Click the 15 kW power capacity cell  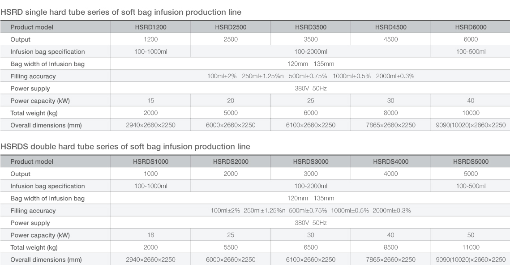[150, 101]
